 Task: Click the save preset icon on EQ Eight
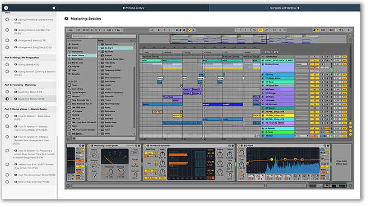click(328, 146)
